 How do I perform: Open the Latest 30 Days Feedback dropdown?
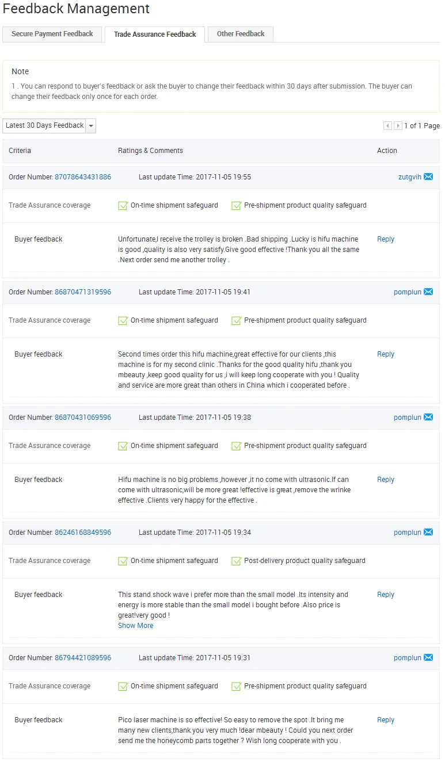click(90, 126)
